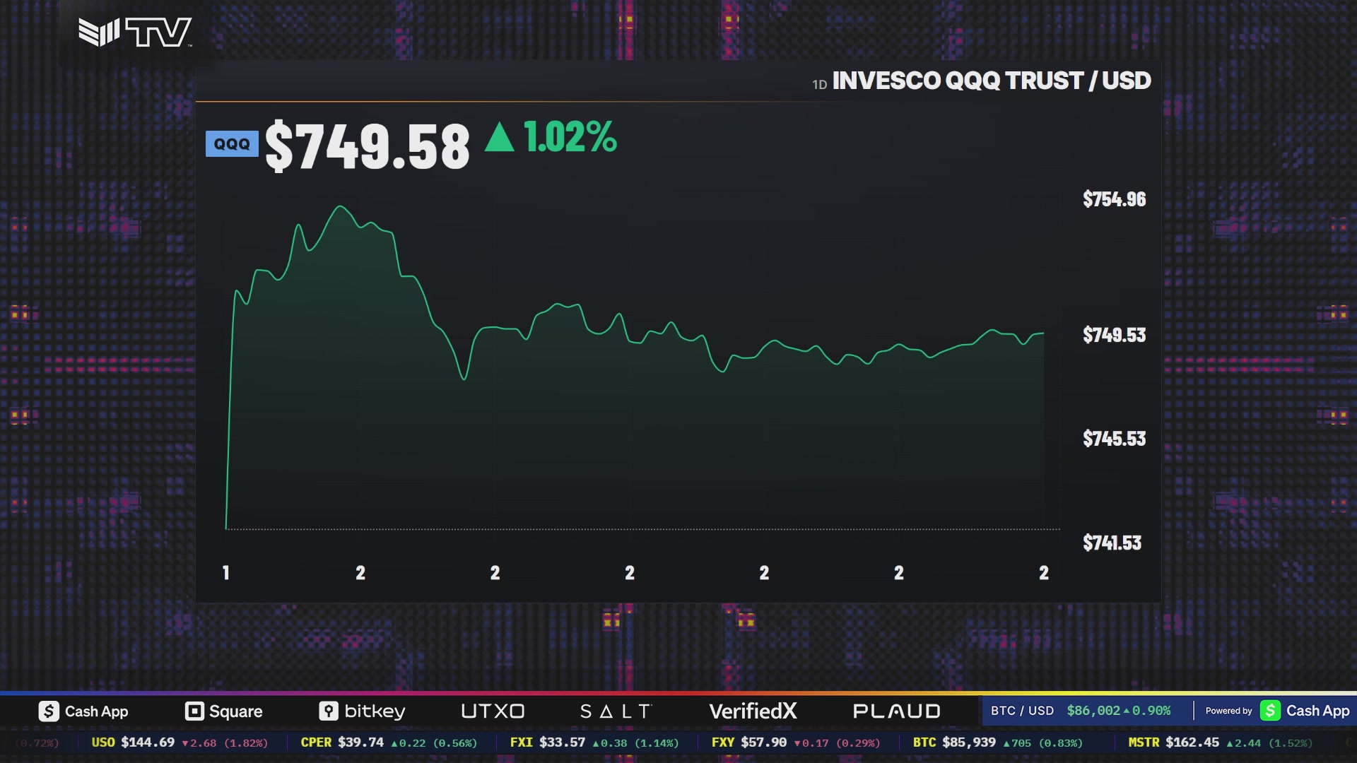Click the $754.96 axis label
The width and height of the screenshot is (1357, 763).
pos(1114,199)
